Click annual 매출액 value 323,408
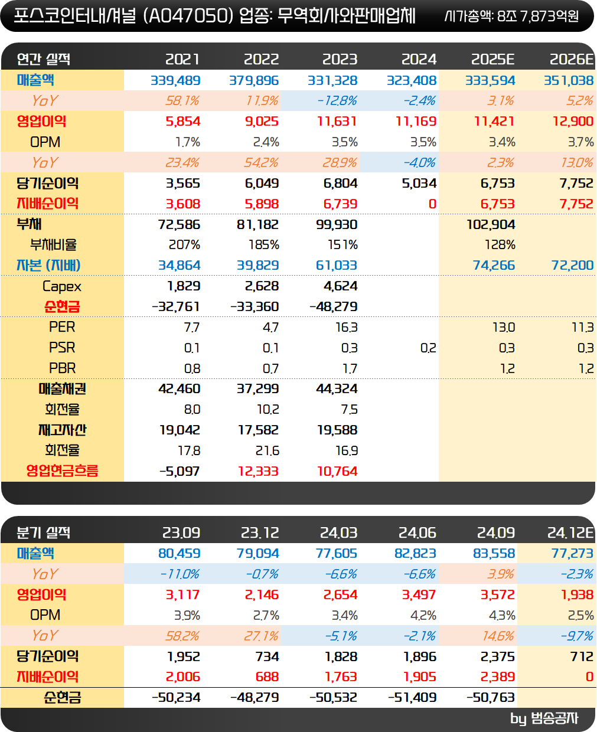597x732 pixels. point(412,80)
